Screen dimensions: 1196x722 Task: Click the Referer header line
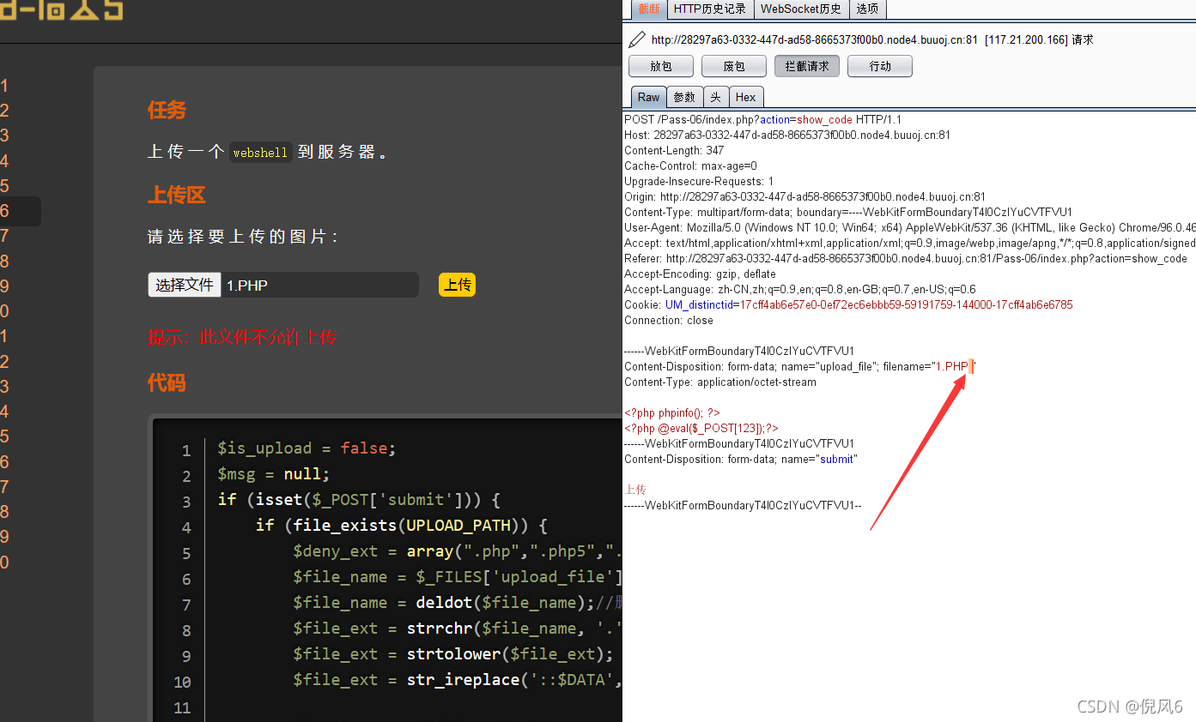[x=906, y=259]
